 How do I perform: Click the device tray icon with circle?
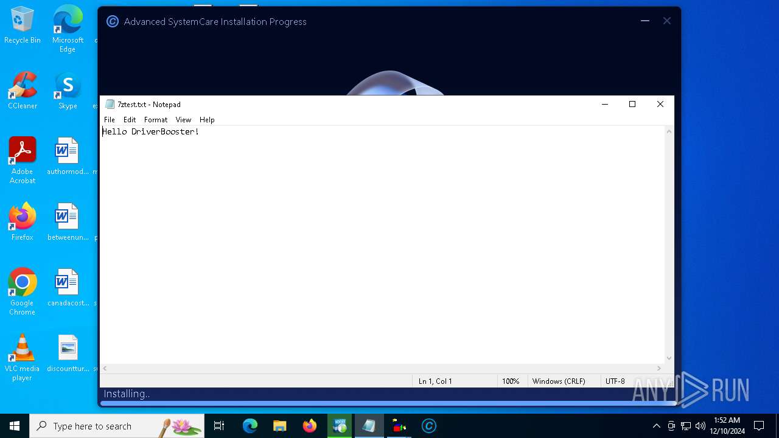[671, 426]
